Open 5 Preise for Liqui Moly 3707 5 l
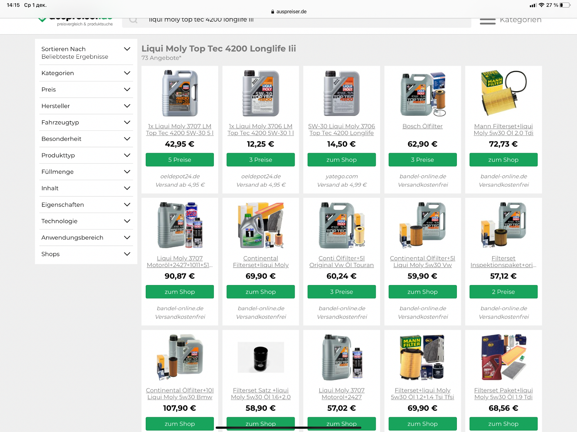The height and width of the screenshot is (432, 577). click(x=180, y=160)
